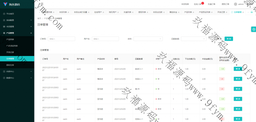Screen dimensions: 256x122
Task: Click the 在线人数 notification badge
Action: pyautogui.click(x=202, y=3)
